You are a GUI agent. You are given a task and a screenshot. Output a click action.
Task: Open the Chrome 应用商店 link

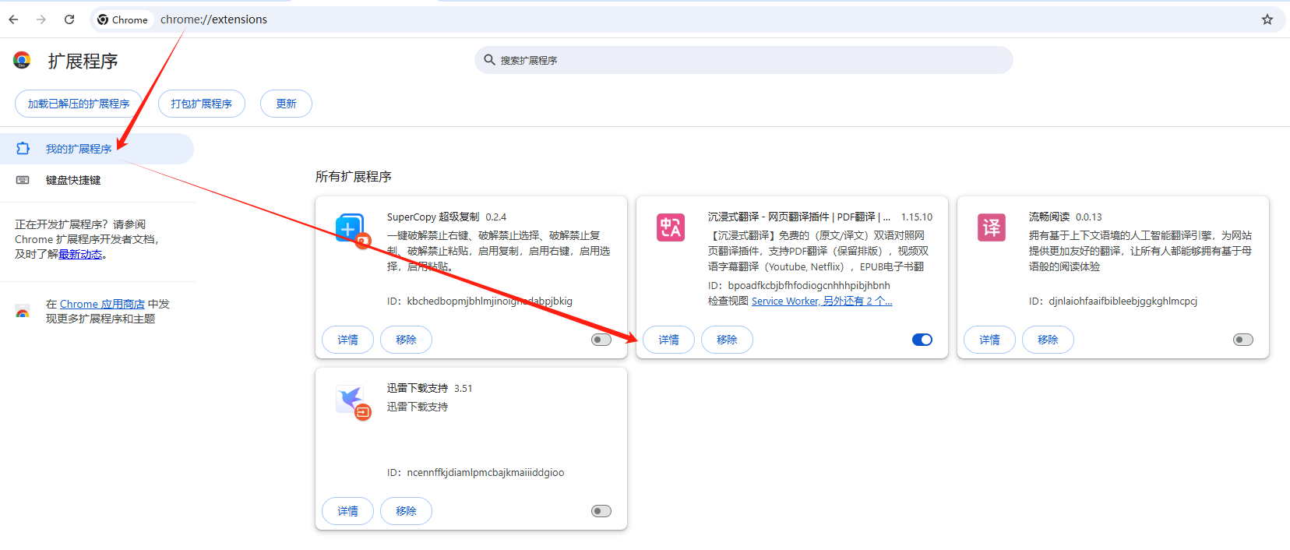(x=102, y=304)
